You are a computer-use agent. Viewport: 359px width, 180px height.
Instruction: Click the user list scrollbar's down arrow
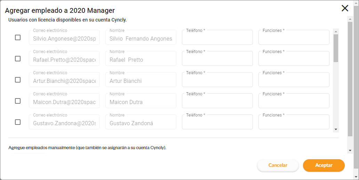[x=336, y=129]
